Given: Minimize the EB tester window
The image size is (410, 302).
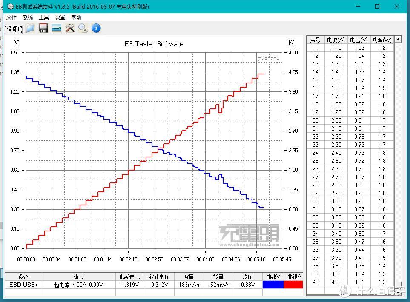Looking at the screenshot, I should coord(358,6).
